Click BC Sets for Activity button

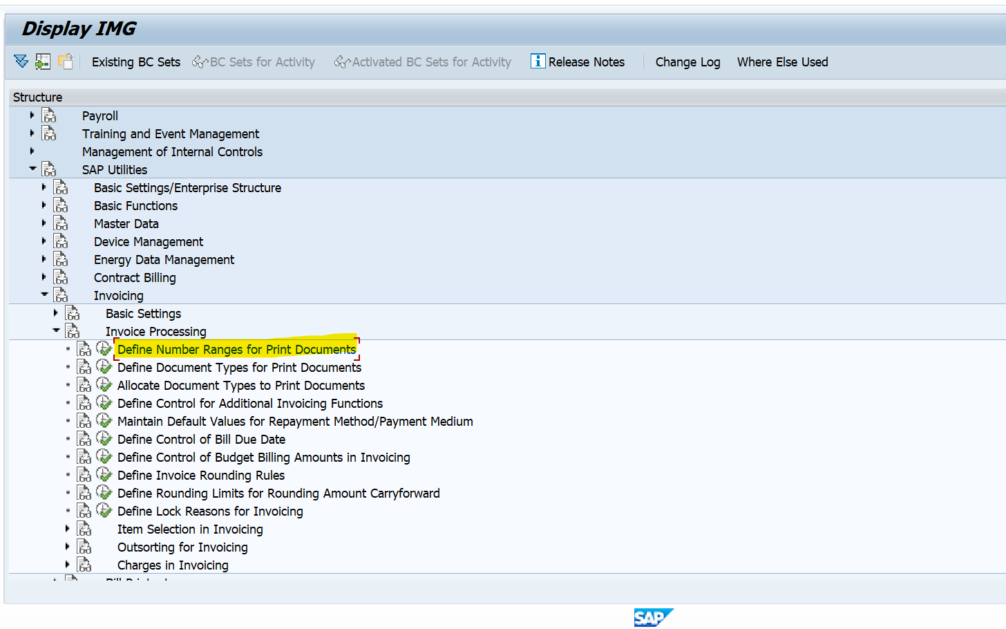click(254, 62)
